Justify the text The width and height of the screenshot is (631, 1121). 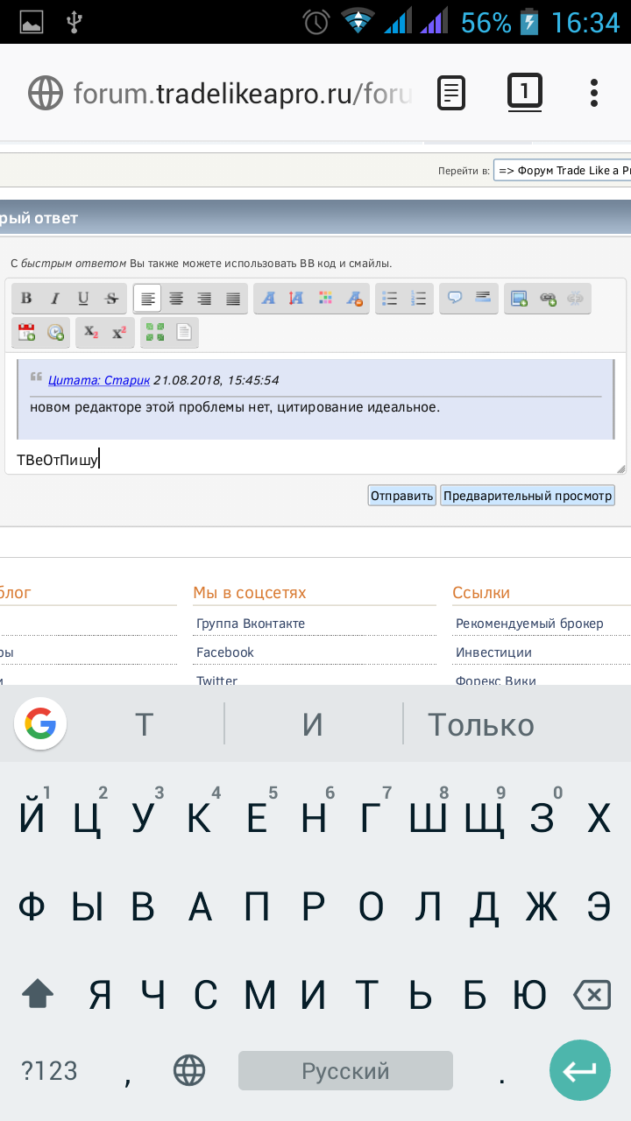point(233,299)
